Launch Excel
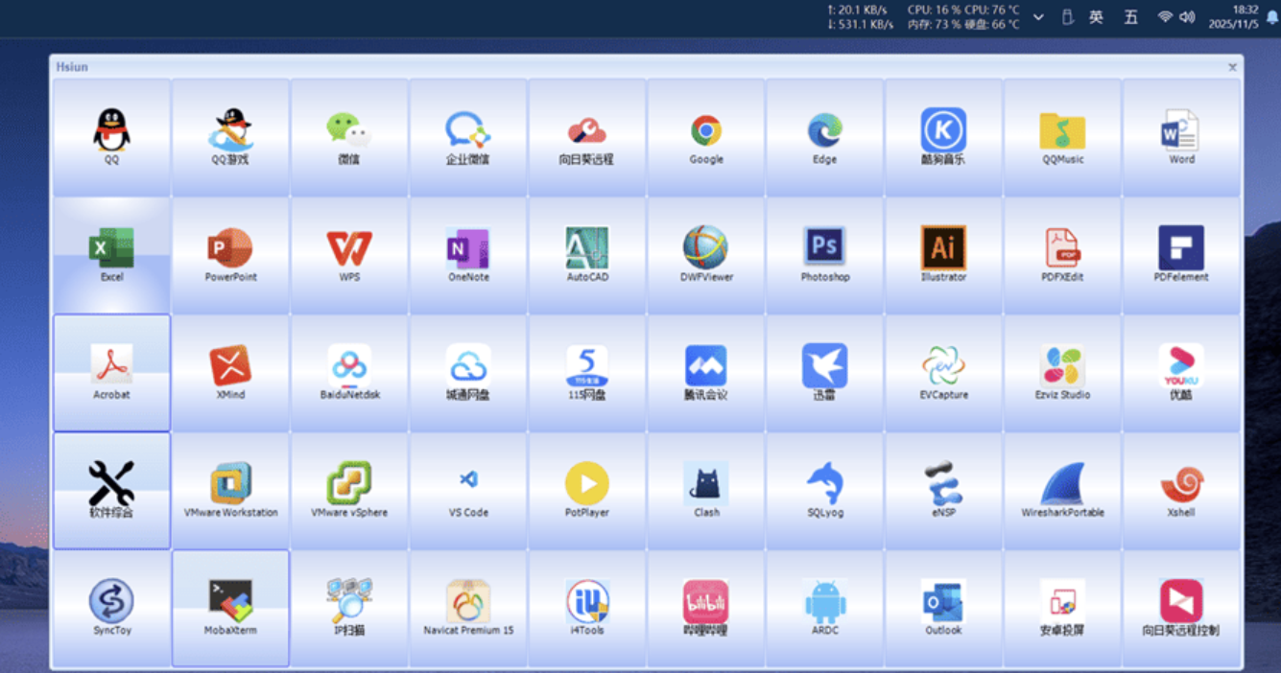The image size is (1281, 673). point(111,252)
